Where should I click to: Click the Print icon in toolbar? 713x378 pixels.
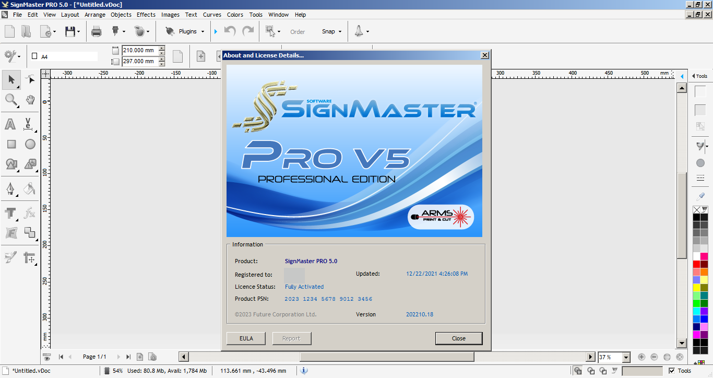tap(96, 31)
